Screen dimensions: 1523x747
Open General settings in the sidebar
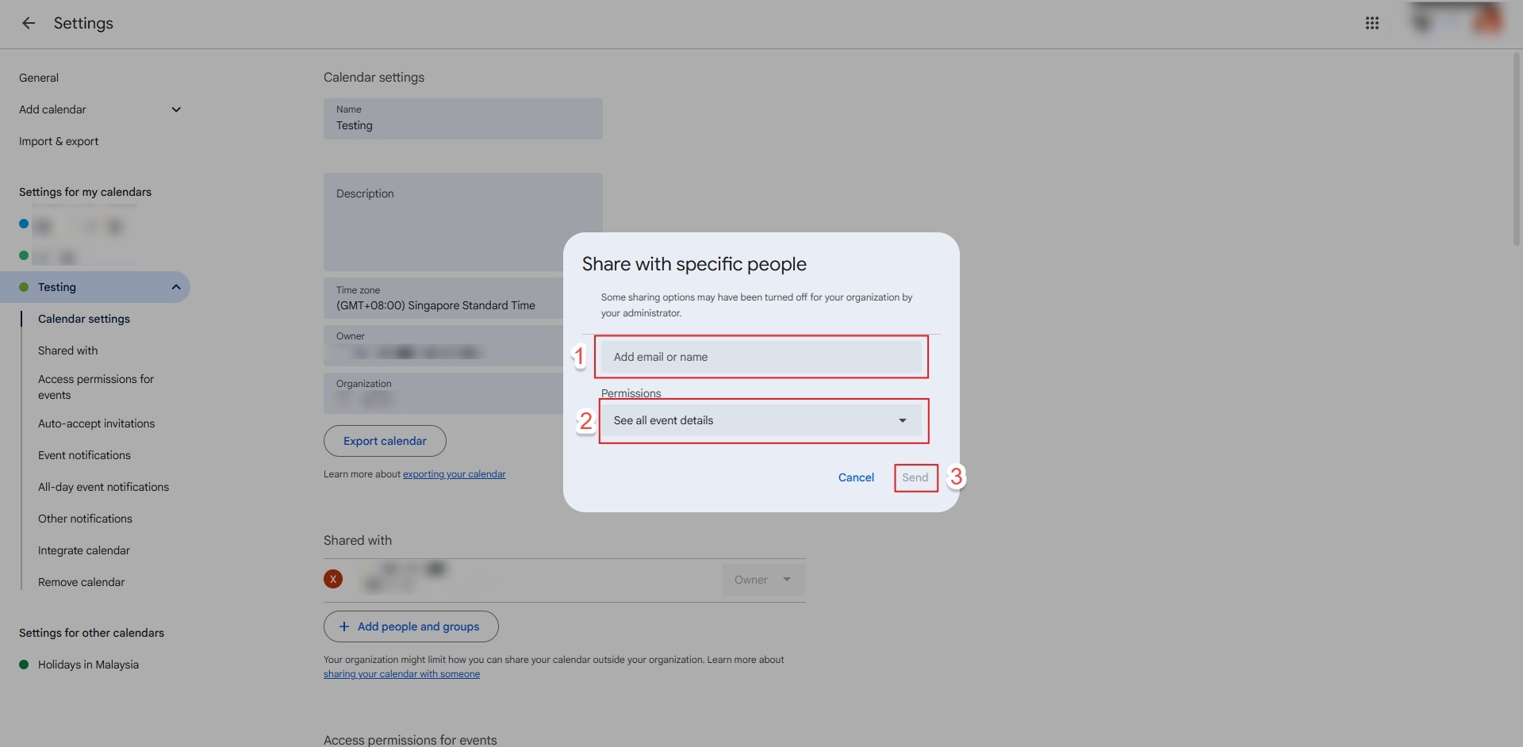[39, 78]
